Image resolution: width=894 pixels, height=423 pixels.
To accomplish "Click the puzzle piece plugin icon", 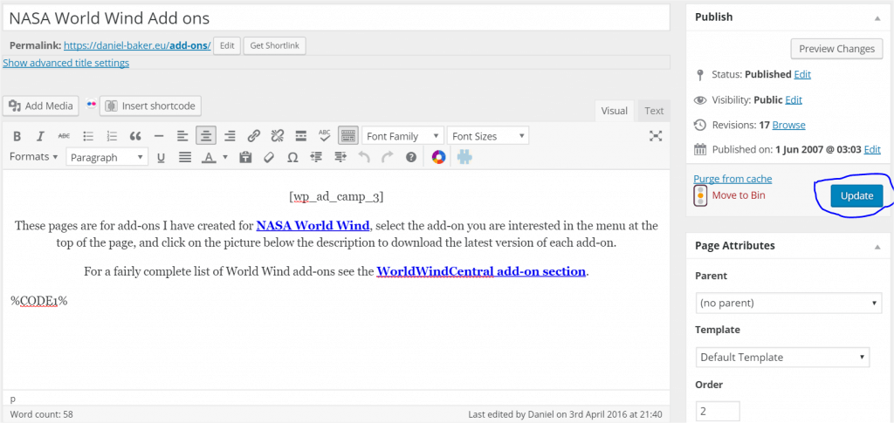I will [x=464, y=157].
